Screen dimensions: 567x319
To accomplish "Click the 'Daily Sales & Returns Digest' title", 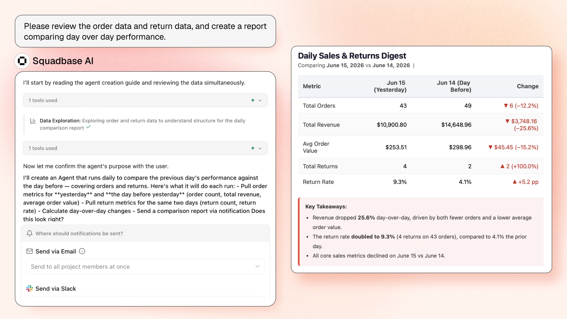I will pyautogui.click(x=352, y=56).
